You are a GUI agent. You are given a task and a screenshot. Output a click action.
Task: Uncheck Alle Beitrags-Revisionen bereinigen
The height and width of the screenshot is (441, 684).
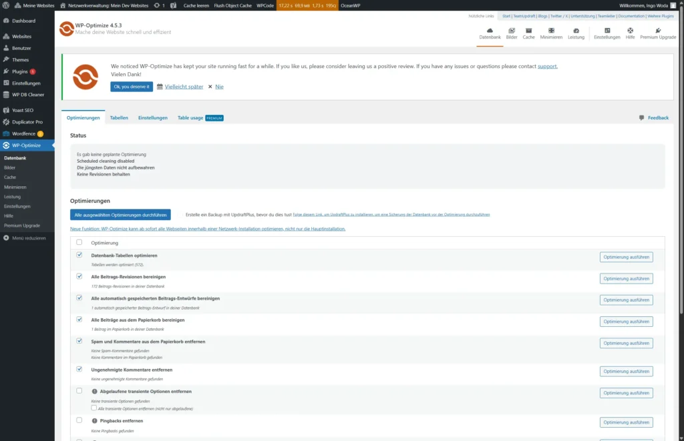click(79, 276)
